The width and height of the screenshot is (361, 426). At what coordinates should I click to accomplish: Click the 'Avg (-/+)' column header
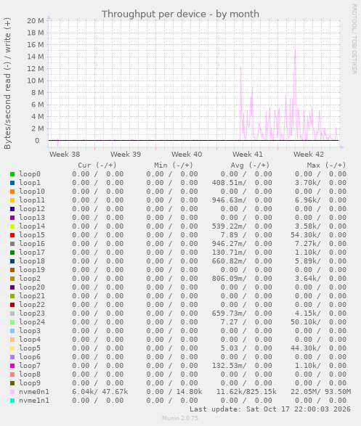[x=250, y=165]
